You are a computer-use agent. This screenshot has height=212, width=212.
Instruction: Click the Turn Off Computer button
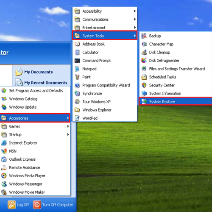click(x=53, y=204)
